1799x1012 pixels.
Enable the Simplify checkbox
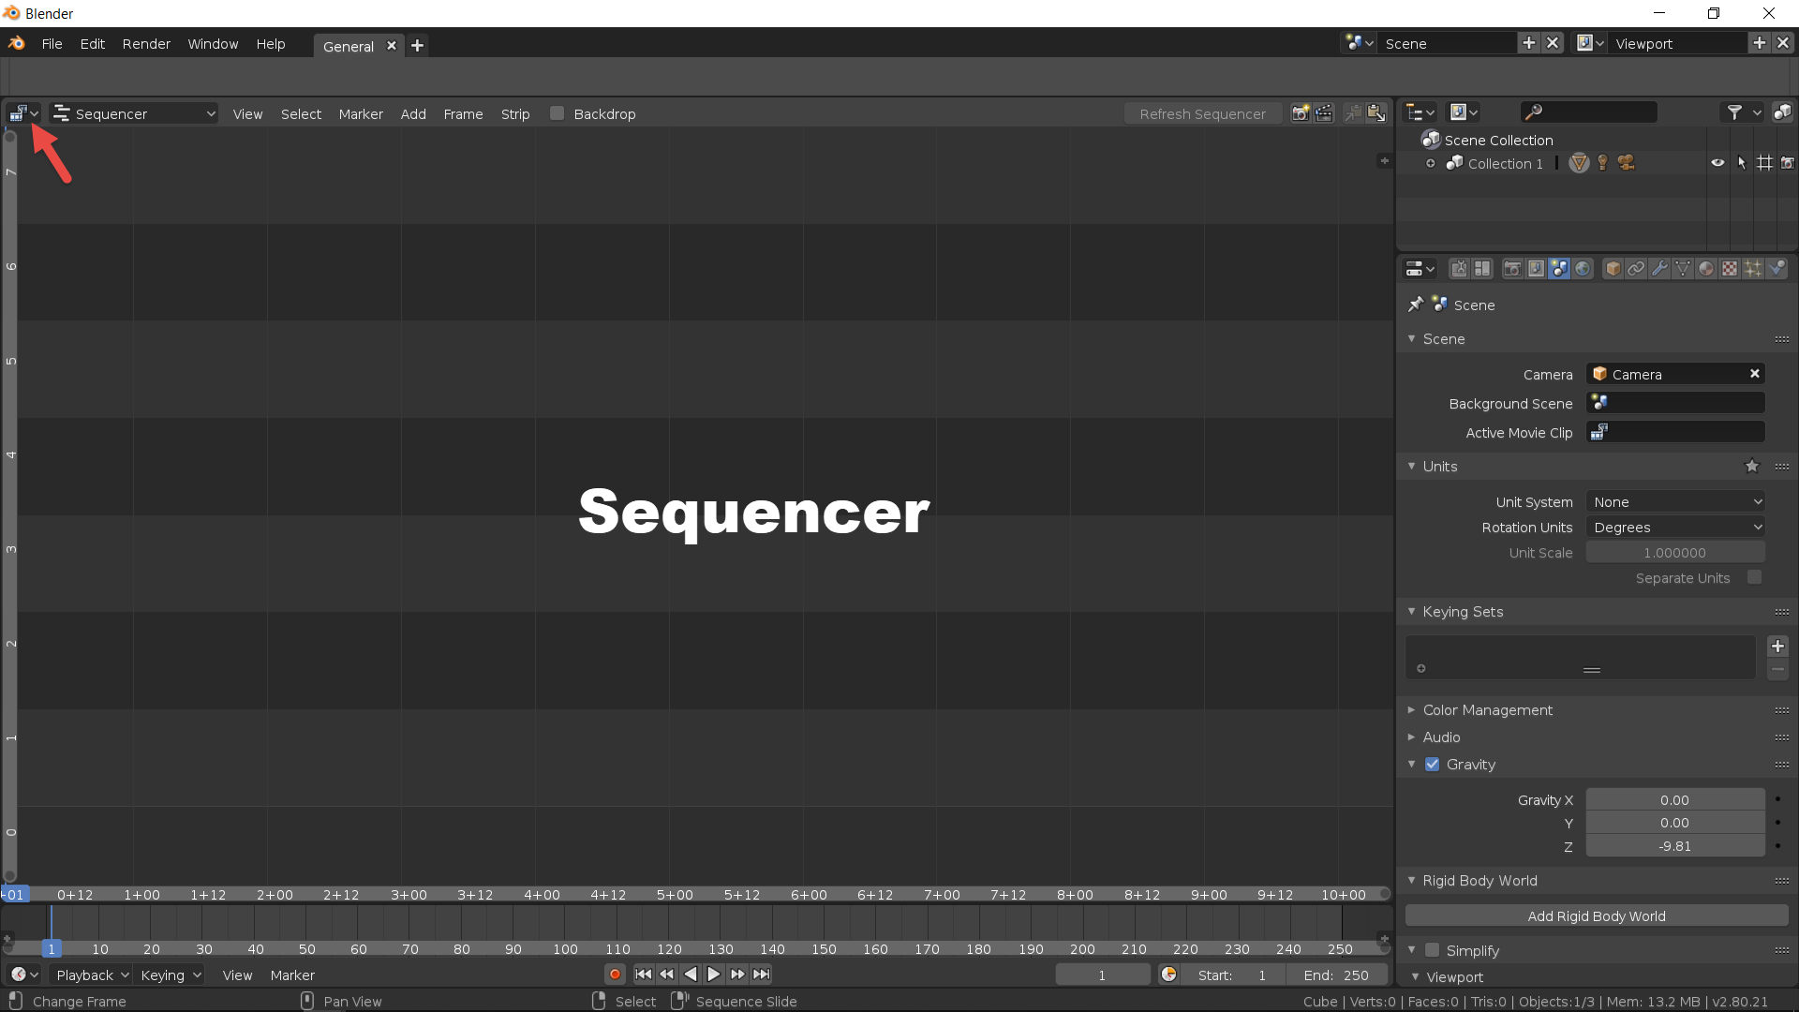click(x=1432, y=950)
